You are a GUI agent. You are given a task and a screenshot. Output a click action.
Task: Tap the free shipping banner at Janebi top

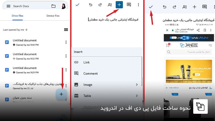point(189,38)
